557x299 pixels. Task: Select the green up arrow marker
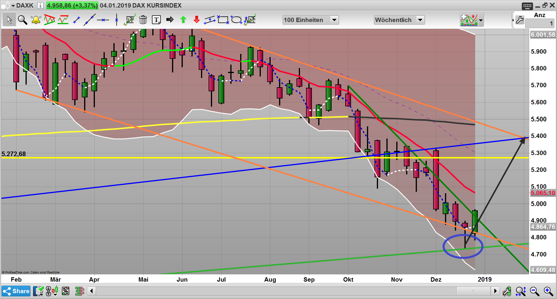pos(183,20)
